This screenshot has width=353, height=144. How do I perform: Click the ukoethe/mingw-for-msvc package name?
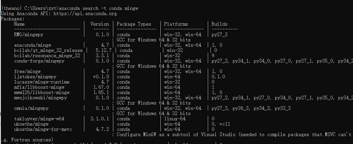pyautogui.click(x=43, y=129)
